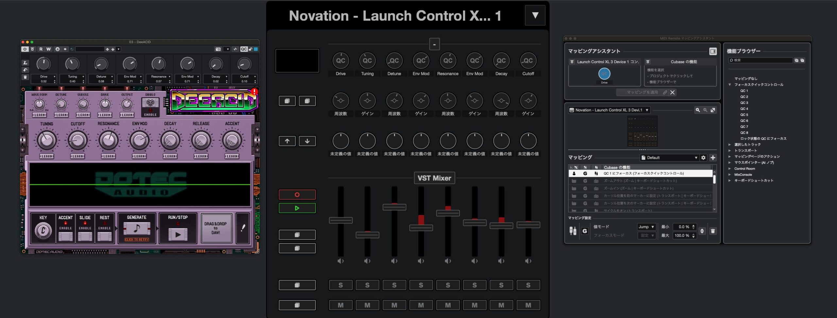Toggle the ACCENT enable switch
The height and width of the screenshot is (318, 837).
[65, 236]
